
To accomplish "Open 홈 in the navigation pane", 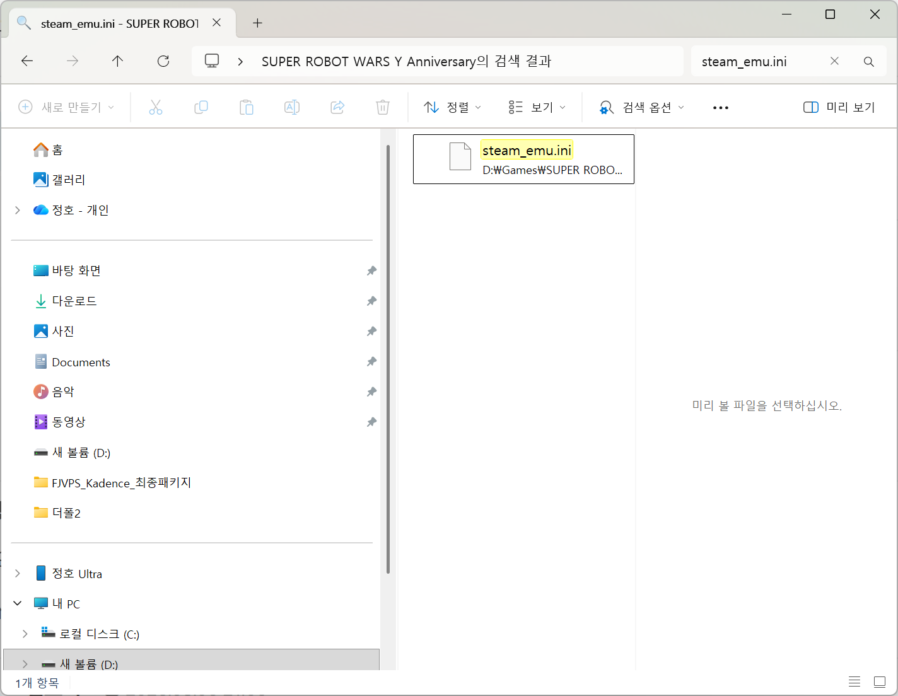I will click(x=48, y=149).
